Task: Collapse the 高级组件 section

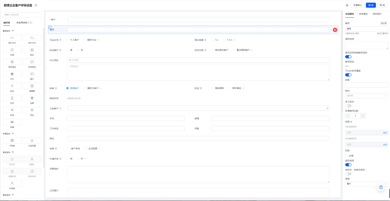Action: tap(13, 195)
